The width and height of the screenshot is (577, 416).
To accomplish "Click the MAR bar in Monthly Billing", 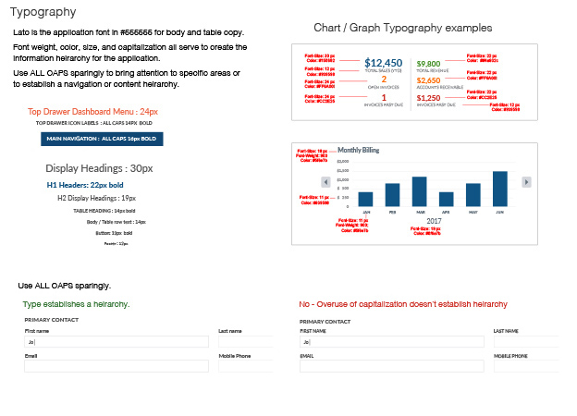I will [419, 191].
